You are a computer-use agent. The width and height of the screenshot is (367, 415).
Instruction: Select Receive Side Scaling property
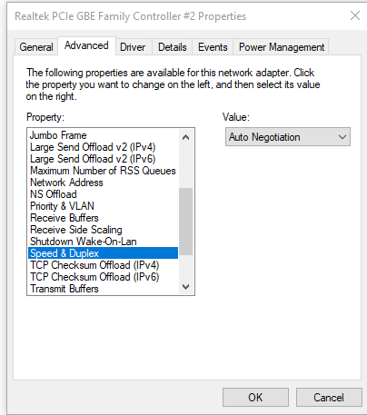(103, 230)
